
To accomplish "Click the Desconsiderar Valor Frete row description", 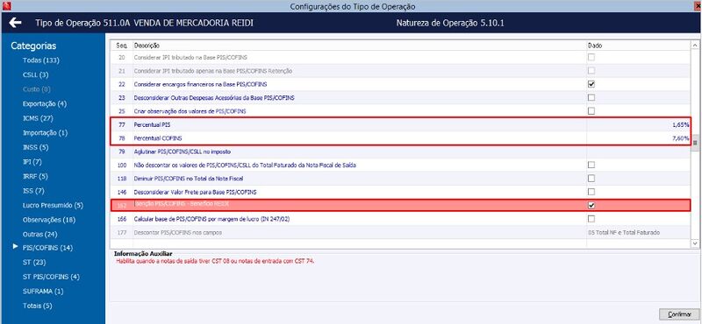I will coord(195,192).
